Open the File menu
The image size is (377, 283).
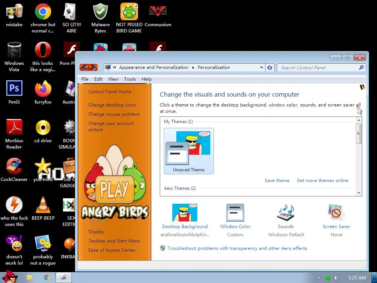pyautogui.click(x=85, y=79)
